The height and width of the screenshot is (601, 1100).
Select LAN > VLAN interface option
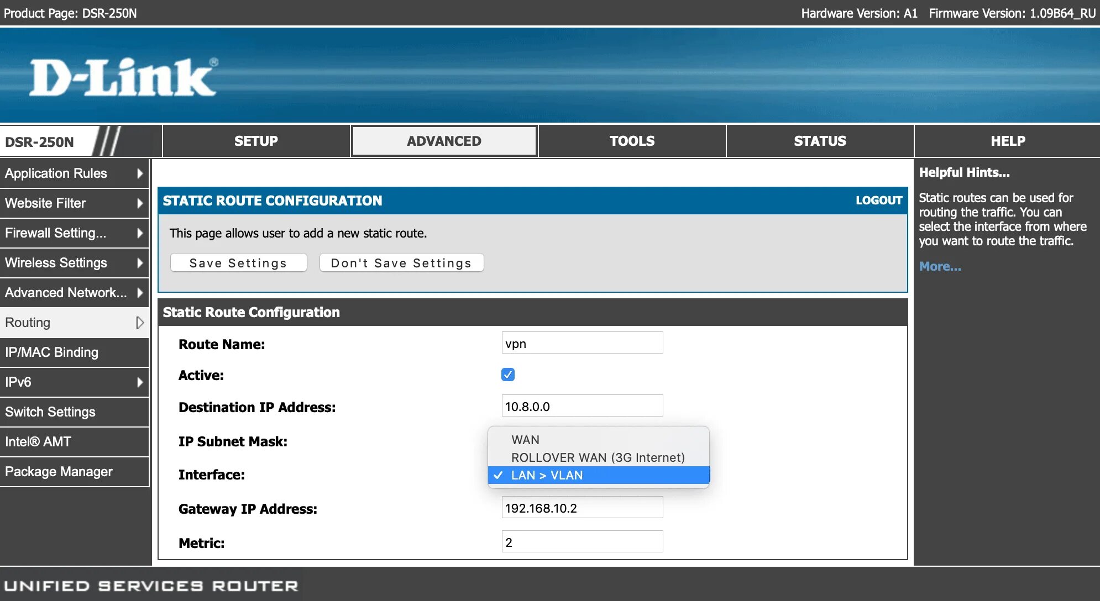(599, 475)
